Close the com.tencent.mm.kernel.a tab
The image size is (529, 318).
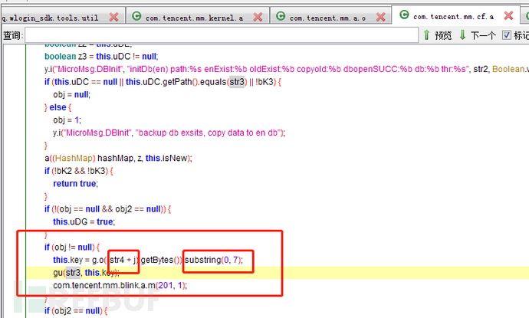tap(258, 17)
